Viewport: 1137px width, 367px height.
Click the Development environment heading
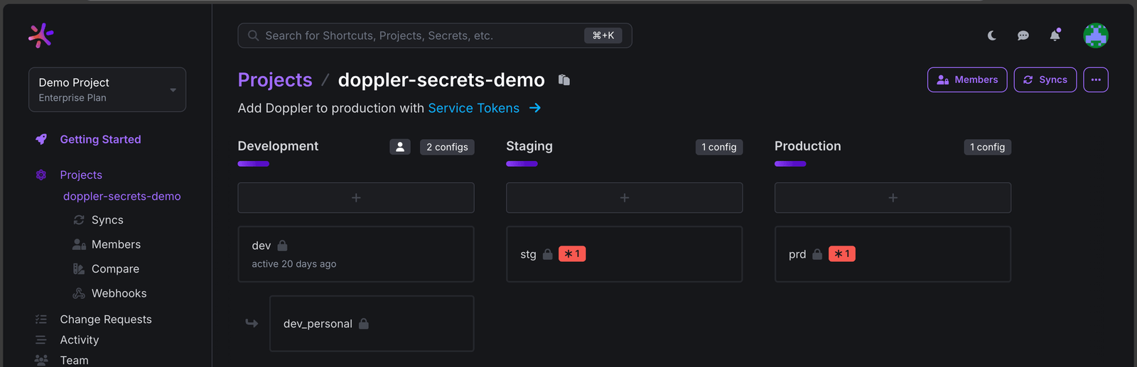coord(278,146)
